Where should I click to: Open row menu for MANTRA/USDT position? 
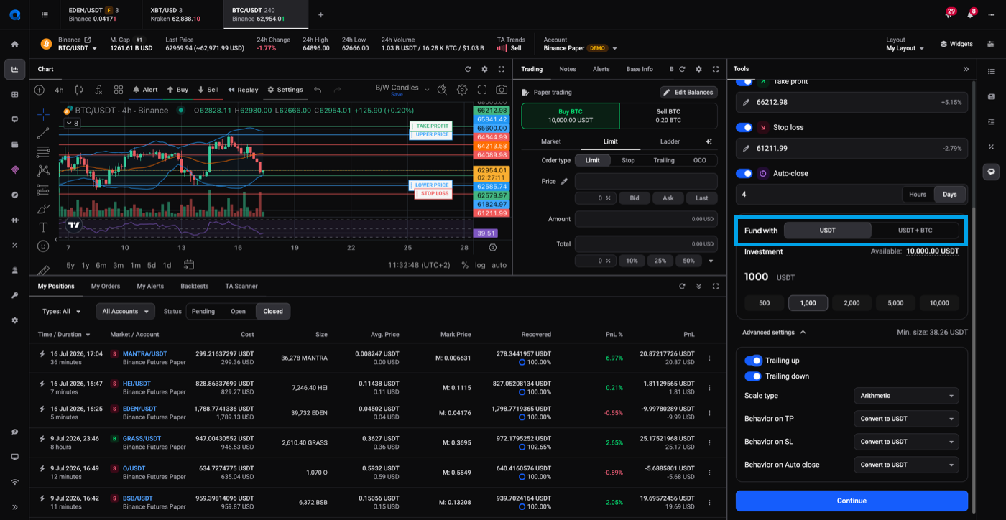(709, 358)
